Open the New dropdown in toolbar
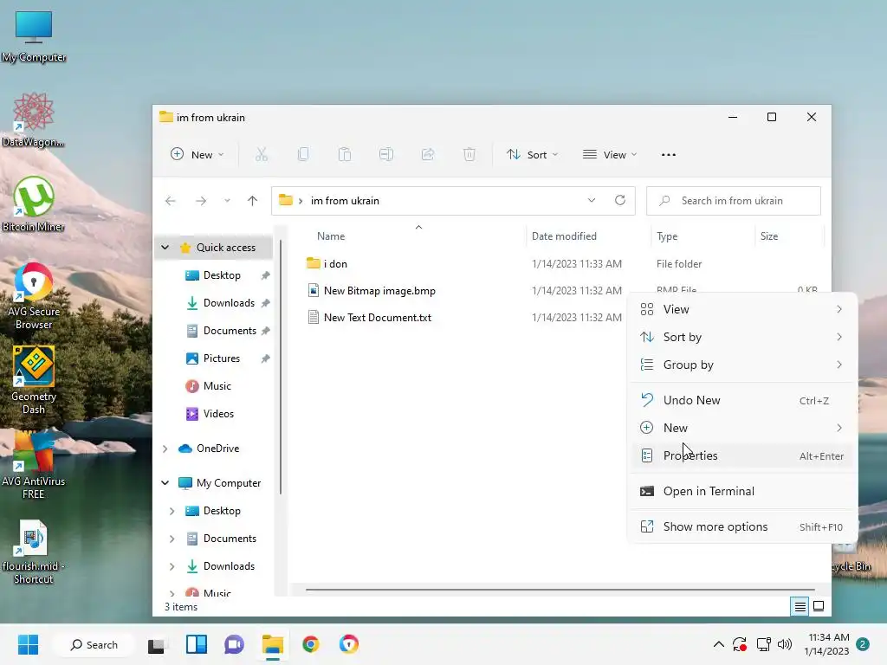This screenshot has width=887, height=665. [197, 154]
